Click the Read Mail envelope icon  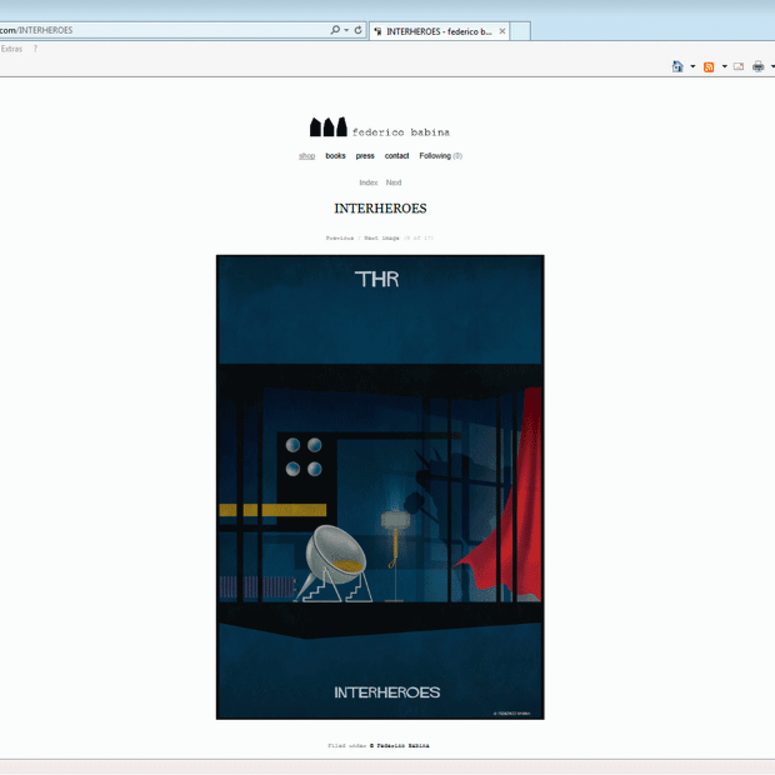pyautogui.click(x=739, y=67)
